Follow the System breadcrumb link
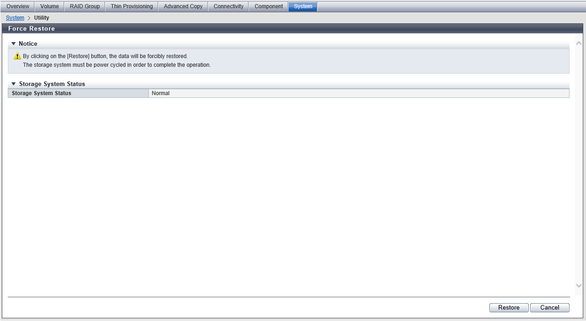 [x=15, y=18]
